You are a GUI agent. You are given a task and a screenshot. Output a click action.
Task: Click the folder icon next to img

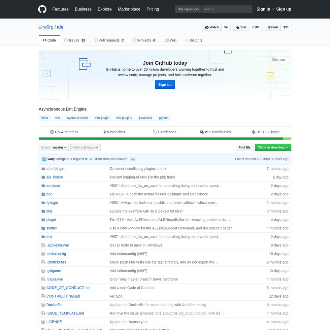pos(43,211)
